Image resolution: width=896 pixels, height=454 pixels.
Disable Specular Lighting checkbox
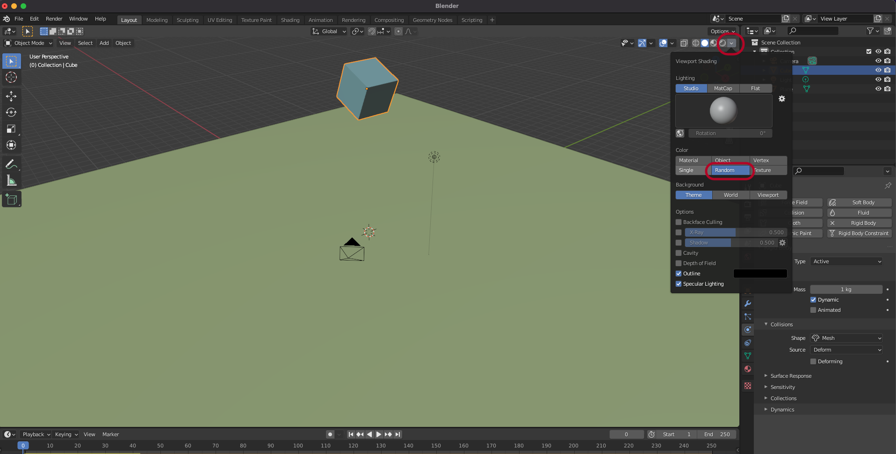pos(679,284)
